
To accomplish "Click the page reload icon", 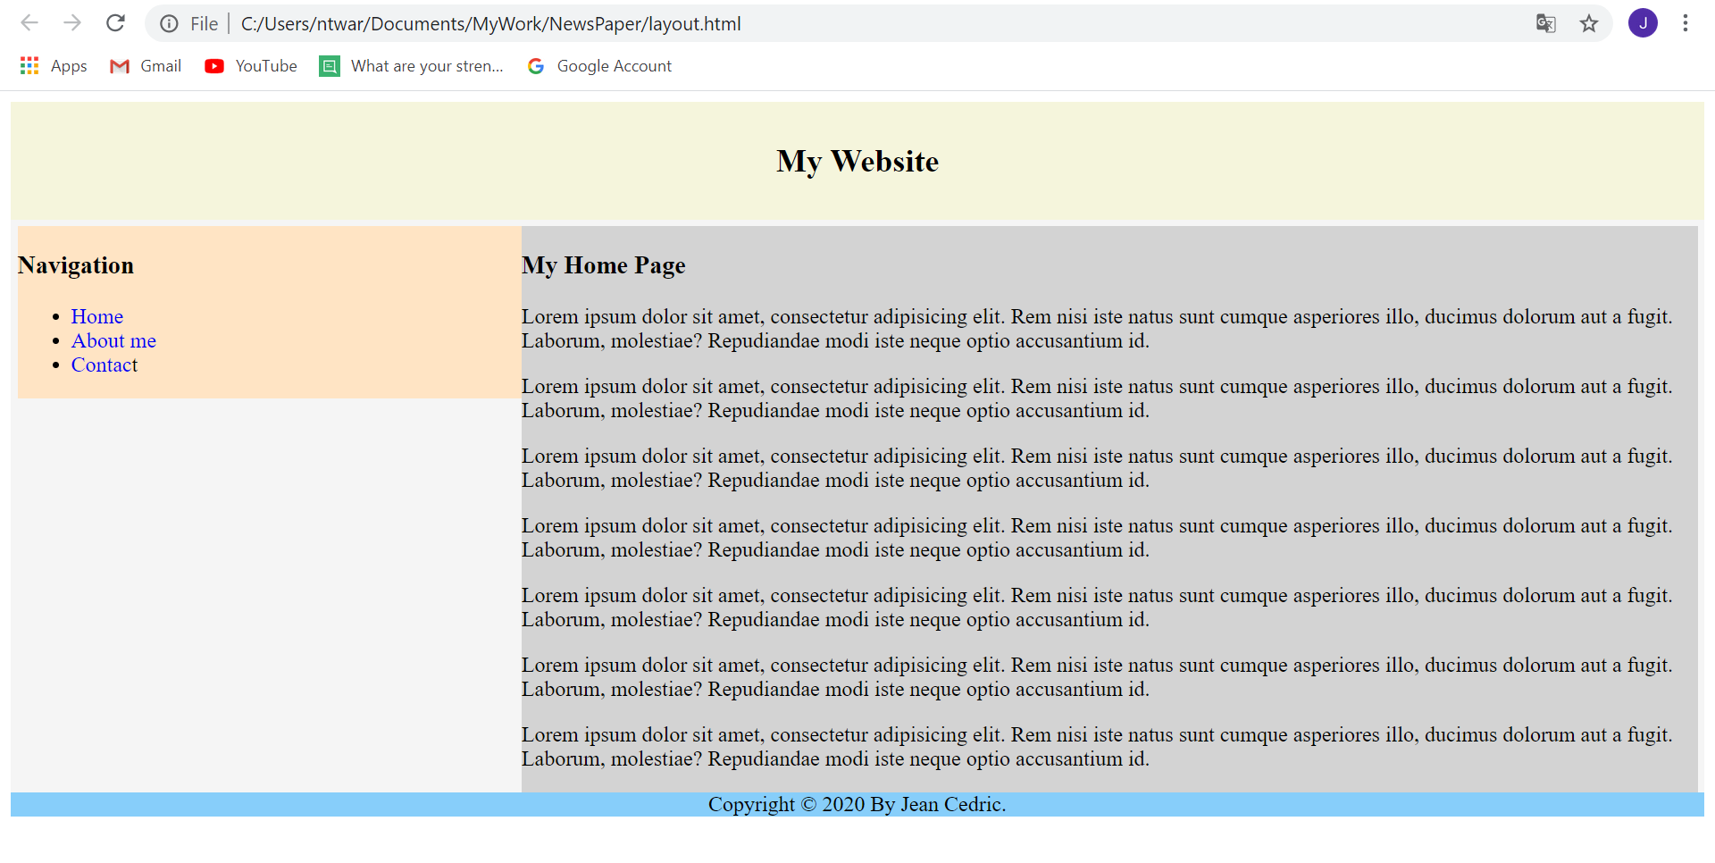I will coord(115,23).
